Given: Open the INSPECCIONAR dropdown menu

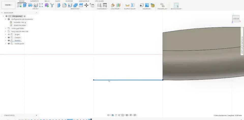Looking at the screenshot, I should (x=130, y=9).
